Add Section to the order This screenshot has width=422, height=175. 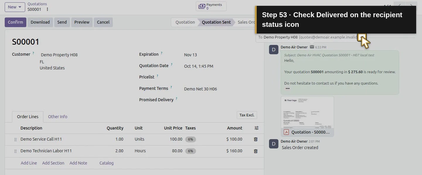click(53, 163)
